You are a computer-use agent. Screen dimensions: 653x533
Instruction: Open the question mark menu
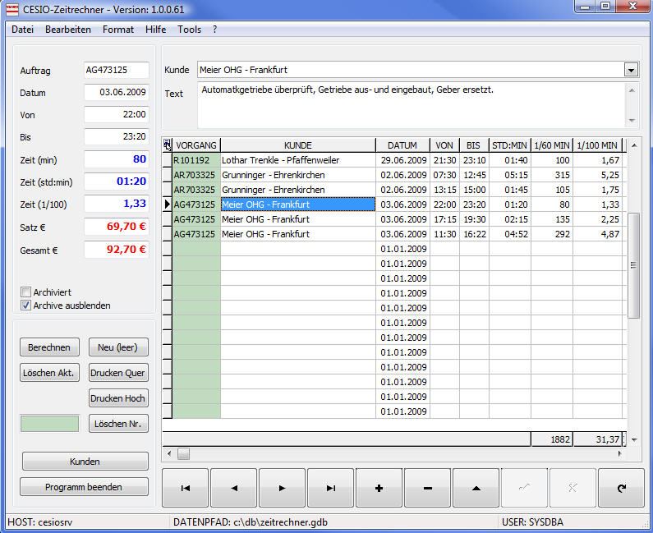[214, 30]
